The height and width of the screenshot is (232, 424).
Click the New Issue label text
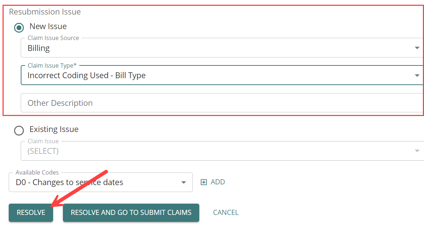point(48,26)
